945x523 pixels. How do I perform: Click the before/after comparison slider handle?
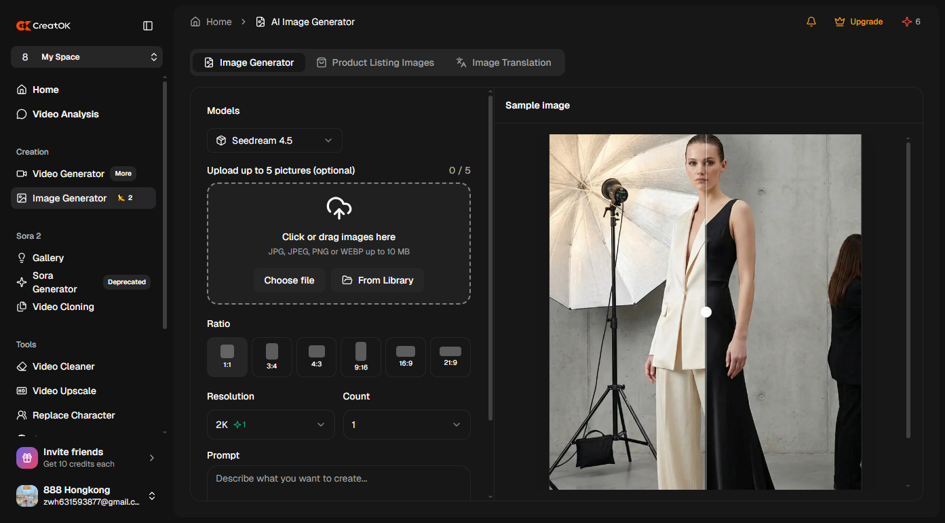706,312
